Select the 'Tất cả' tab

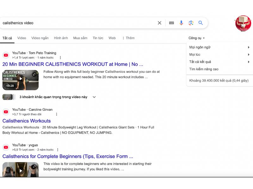[7, 38]
